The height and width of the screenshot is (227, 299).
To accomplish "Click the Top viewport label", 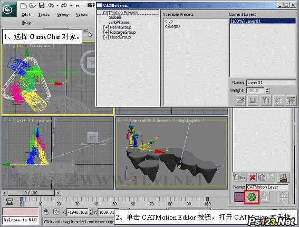I will [x=20, y=46].
